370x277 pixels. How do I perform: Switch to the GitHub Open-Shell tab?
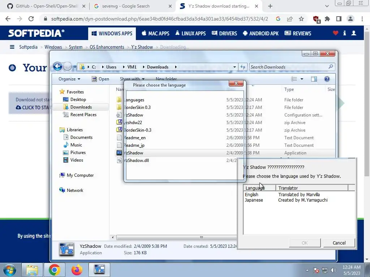47,6
